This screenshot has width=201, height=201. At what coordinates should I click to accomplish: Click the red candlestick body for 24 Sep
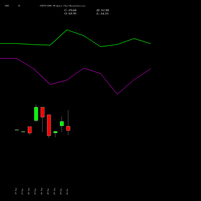tap(43, 112)
